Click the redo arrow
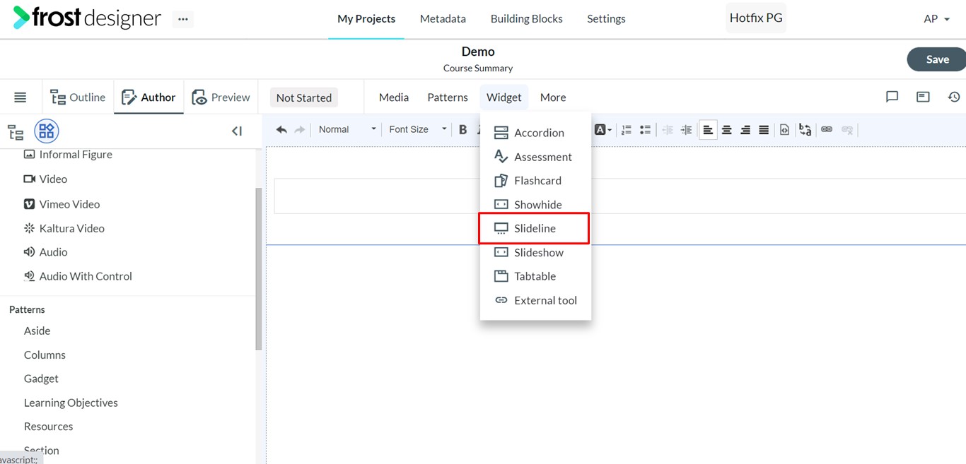The width and height of the screenshot is (966, 464). (x=300, y=129)
